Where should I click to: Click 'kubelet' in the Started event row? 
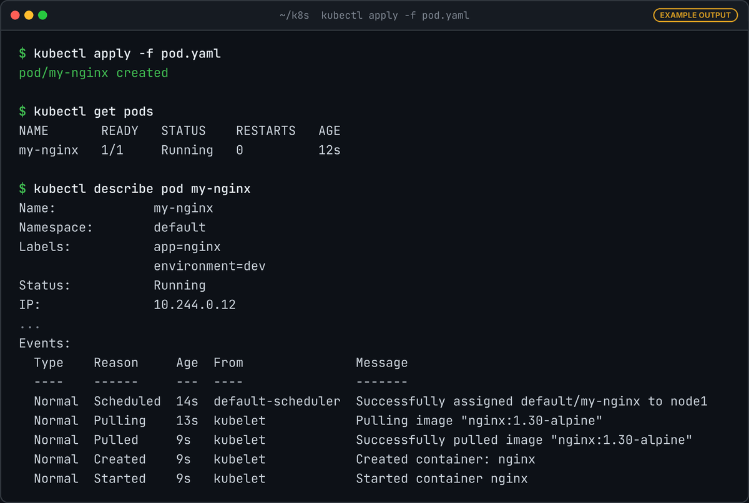pos(240,479)
